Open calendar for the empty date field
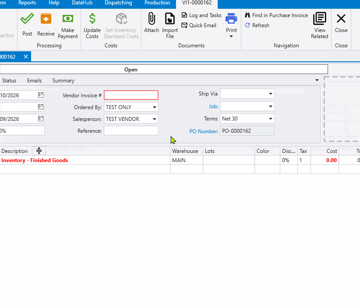 click(x=41, y=107)
